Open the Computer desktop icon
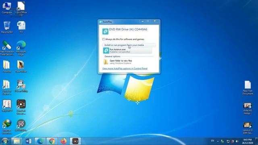 point(7,8)
